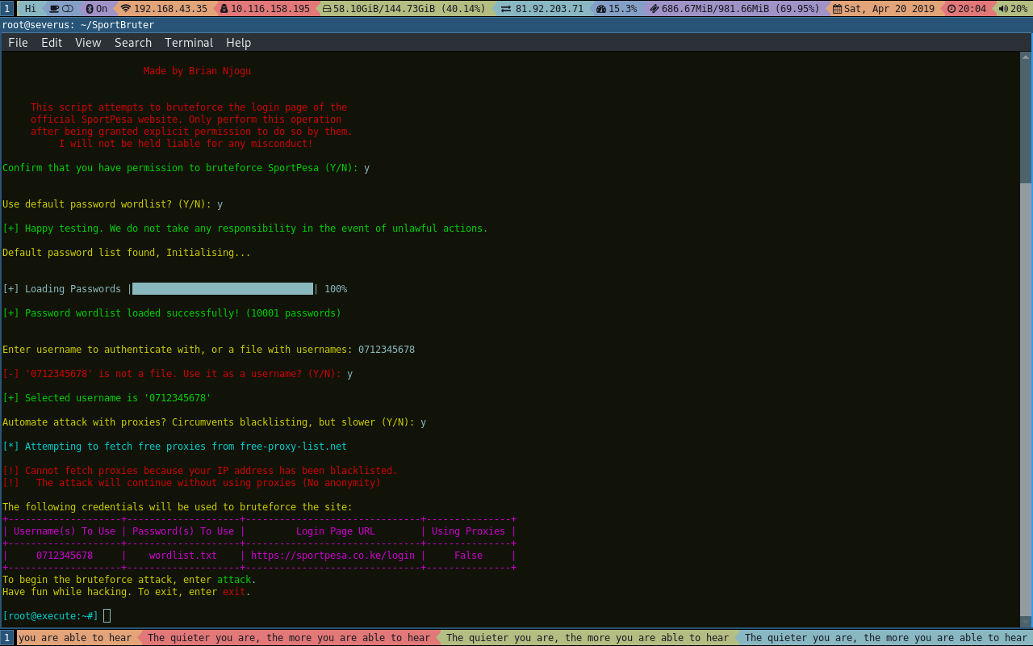
Task: Click the 0712345678 cell in the credentials table
Action: click(65, 556)
